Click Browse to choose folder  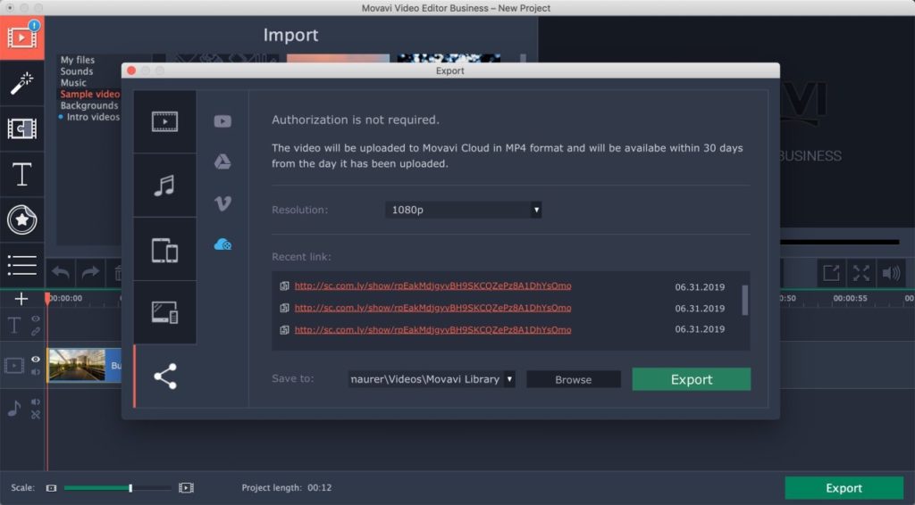[573, 380]
